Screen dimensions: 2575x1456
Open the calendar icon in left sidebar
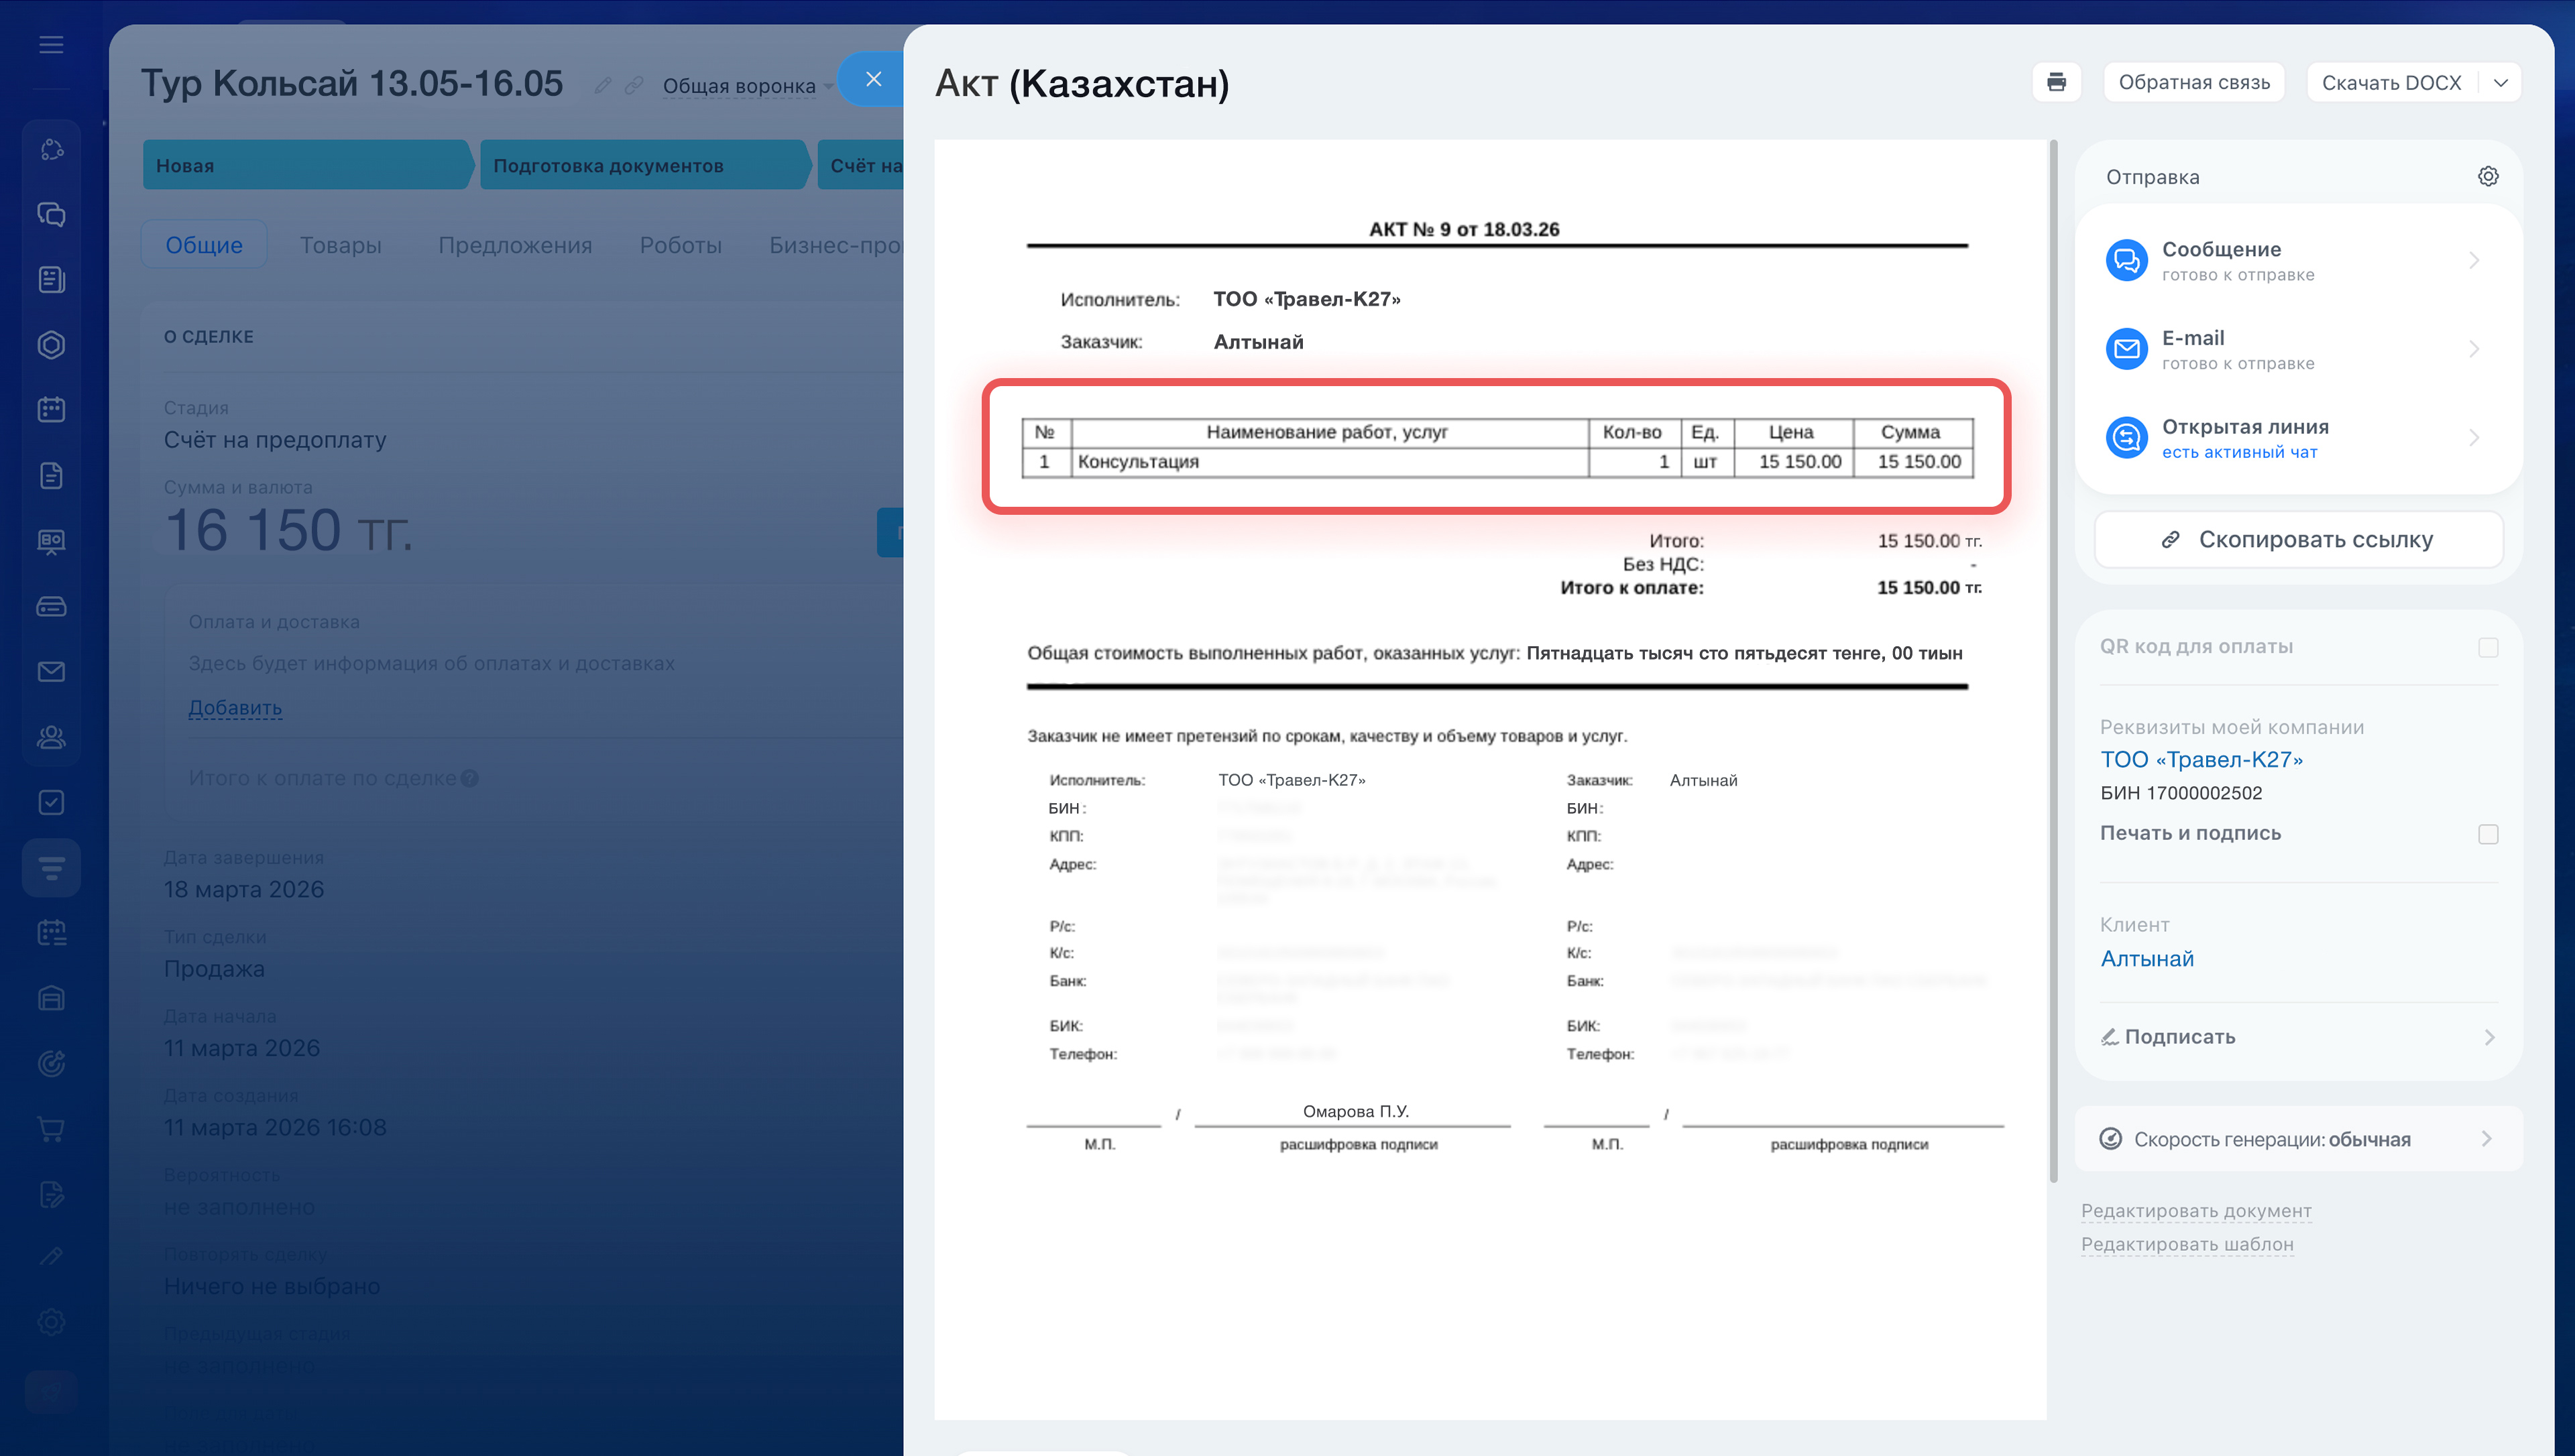tap(51, 410)
